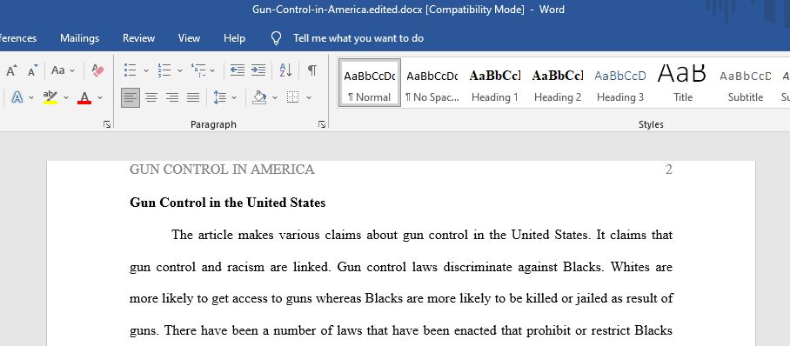Start a numbered list
Image resolution: width=790 pixels, height=346 pixels.
coord(164,70)
